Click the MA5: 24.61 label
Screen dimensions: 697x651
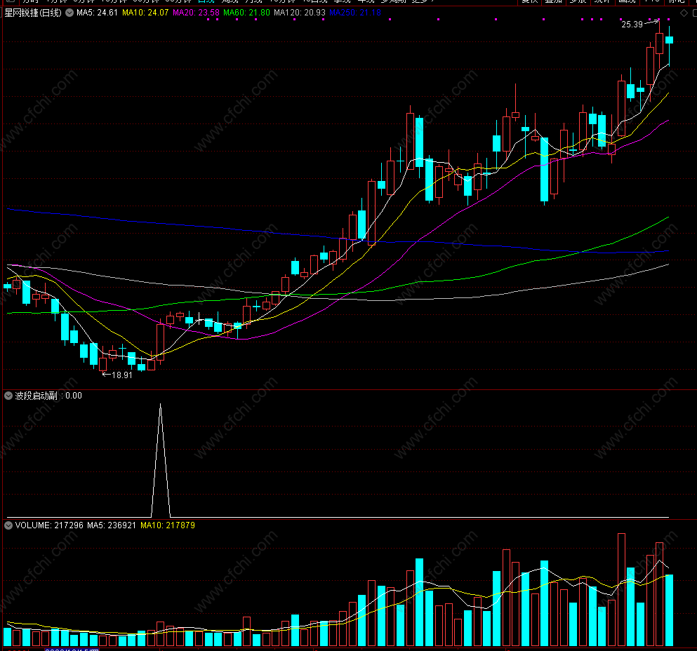click(97, 13)
